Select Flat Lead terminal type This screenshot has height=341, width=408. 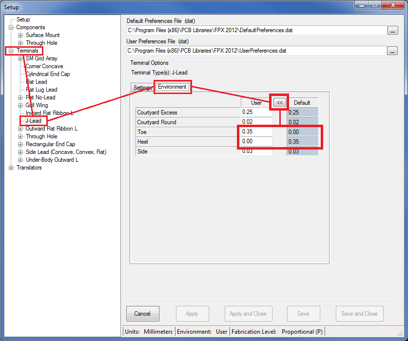(37, 82)
